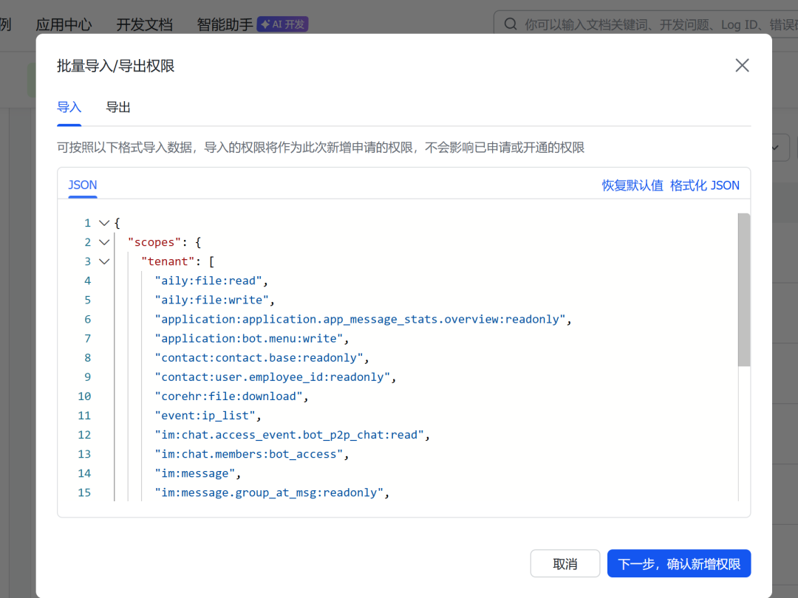798x598 pixels.
Task: Open 应用中心 in top navigation
Action: [64, 24]
